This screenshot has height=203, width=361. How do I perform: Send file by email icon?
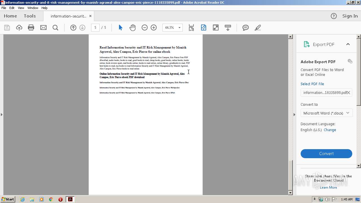click(43, 28)
